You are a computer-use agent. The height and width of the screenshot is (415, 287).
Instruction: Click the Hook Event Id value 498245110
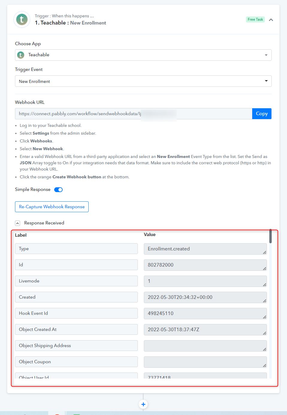205,314
